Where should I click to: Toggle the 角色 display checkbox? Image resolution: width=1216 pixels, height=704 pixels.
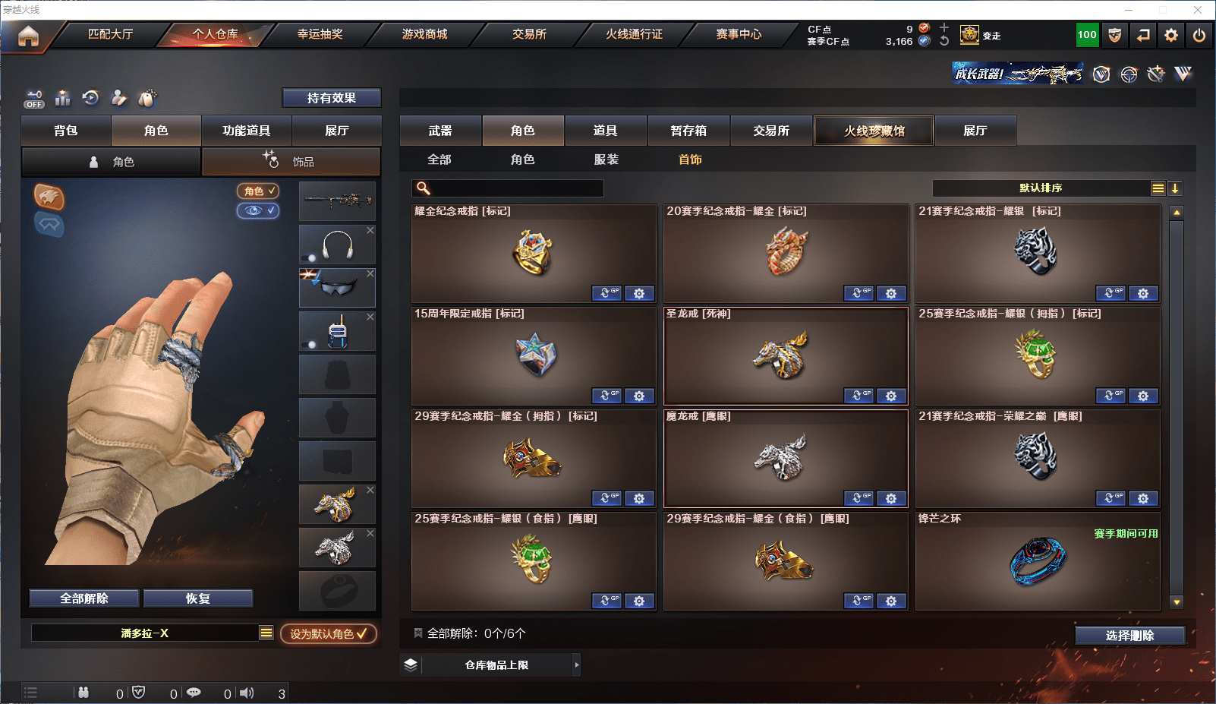coord(258,191)
